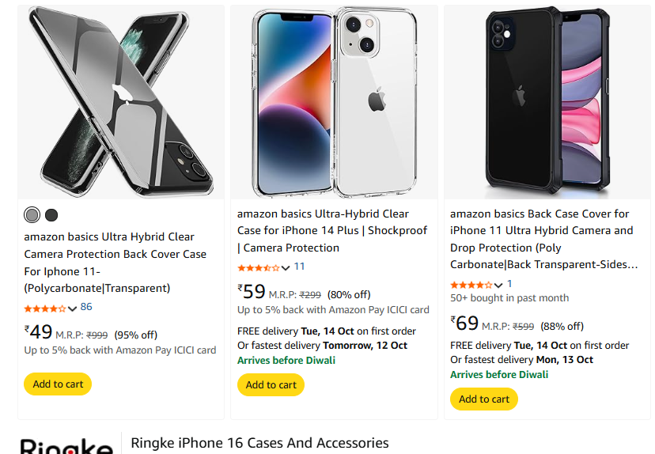Open the 86 ratings link
Image resolution: width=655 pixels, height=454 pixels.
click(x=86, y=307)
